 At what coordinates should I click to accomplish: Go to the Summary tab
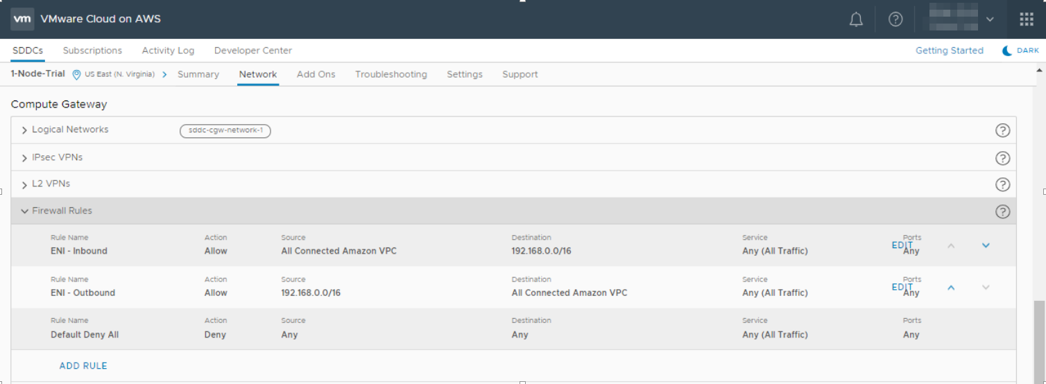[x=198, y=74]
